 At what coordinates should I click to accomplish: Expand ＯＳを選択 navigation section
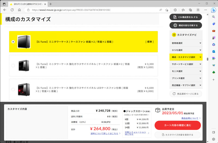point(186,50)
